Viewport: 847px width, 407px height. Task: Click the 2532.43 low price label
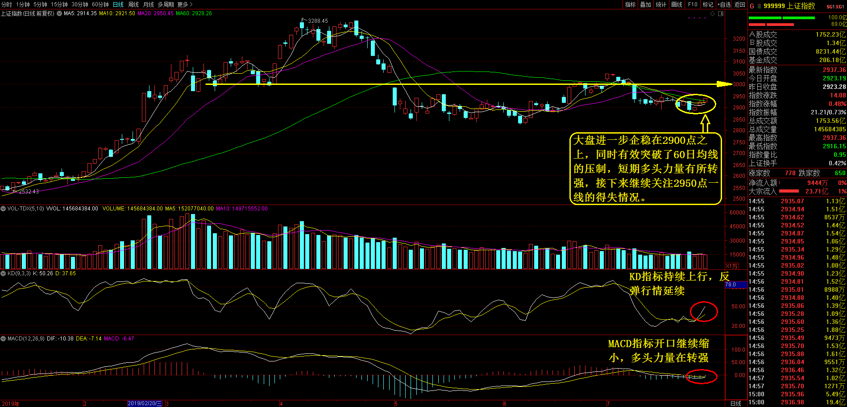29,192
